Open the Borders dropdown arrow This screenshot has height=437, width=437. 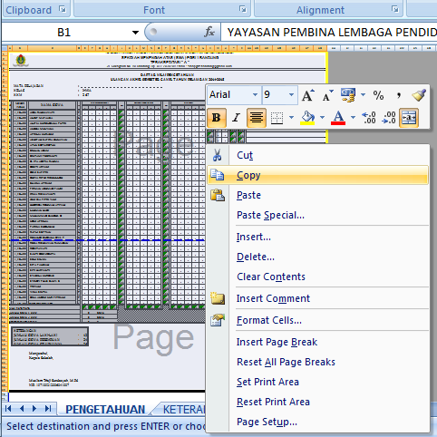tap(292, 117)
